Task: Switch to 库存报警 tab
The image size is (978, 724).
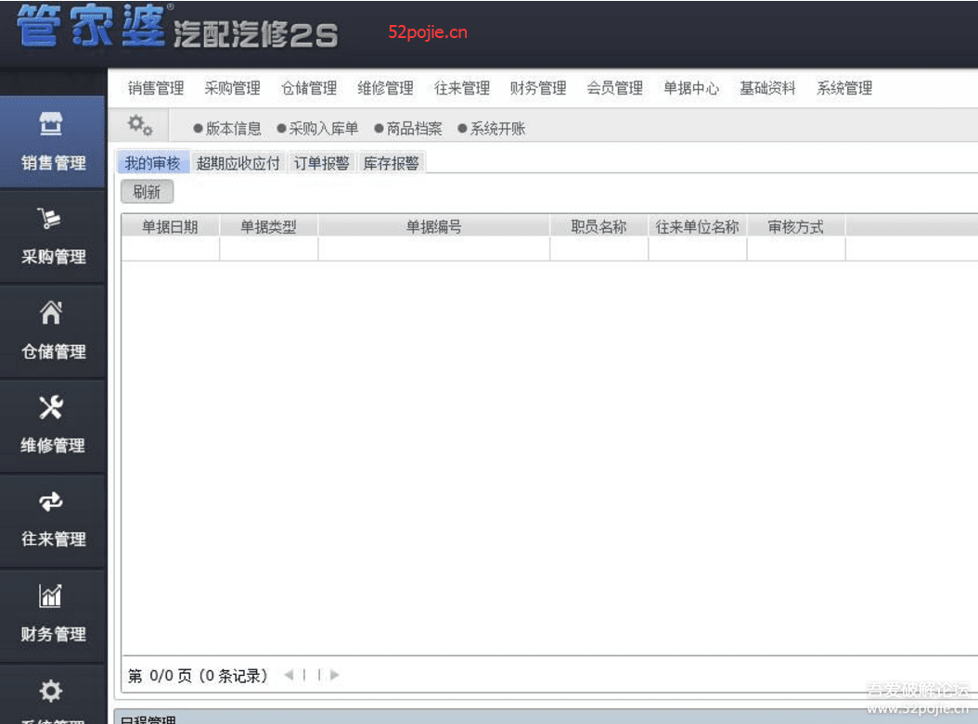Action: (x=391, y=163)
